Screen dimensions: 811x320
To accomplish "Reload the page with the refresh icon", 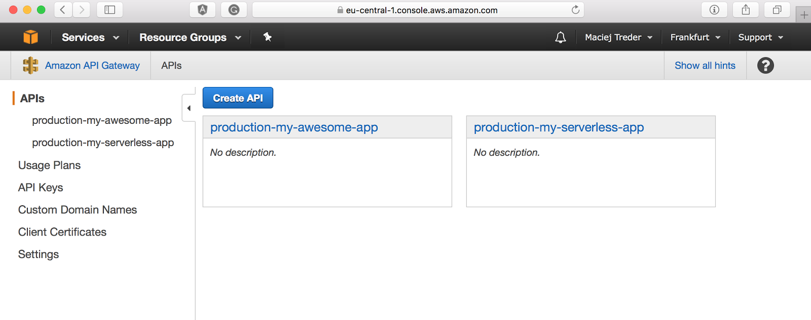I will (575, 10).
